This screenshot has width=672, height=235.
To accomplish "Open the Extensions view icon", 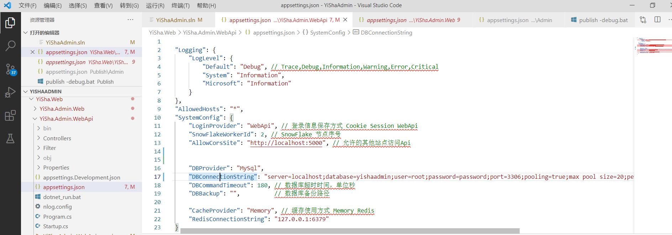I will pos(10,115).
